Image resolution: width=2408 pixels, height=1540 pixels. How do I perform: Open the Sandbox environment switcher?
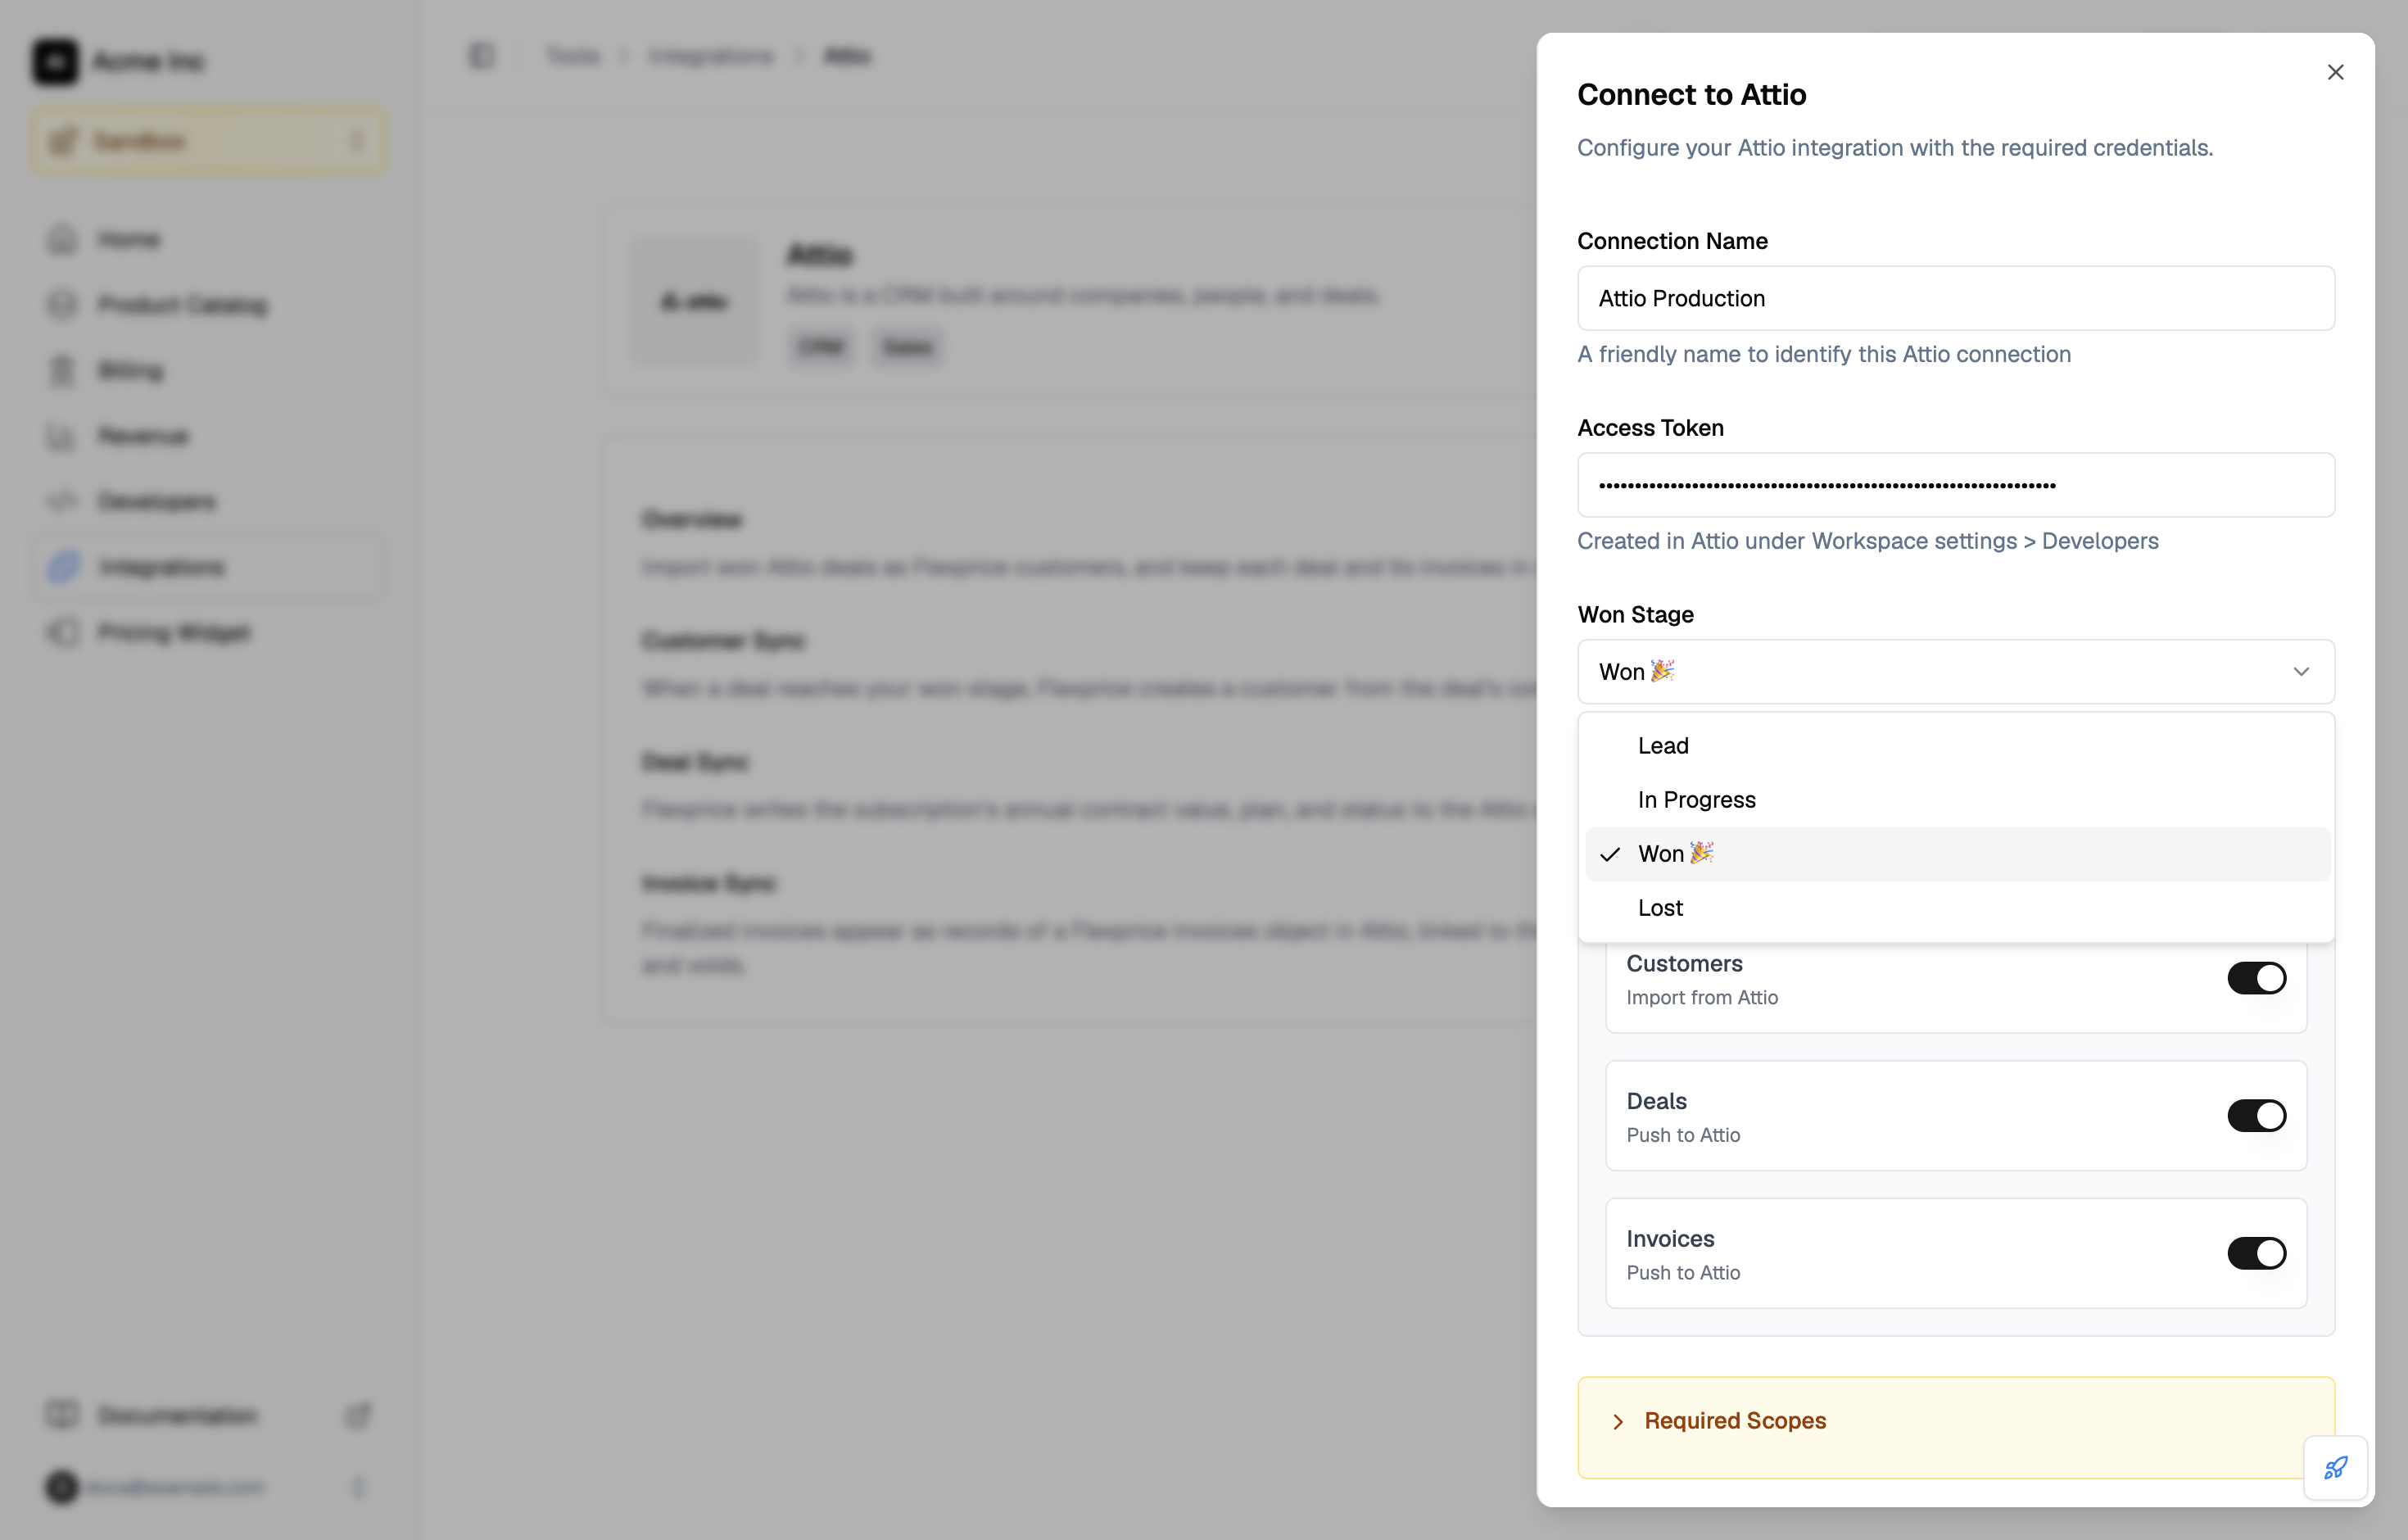pyautogui.click(x=208, y=141)
